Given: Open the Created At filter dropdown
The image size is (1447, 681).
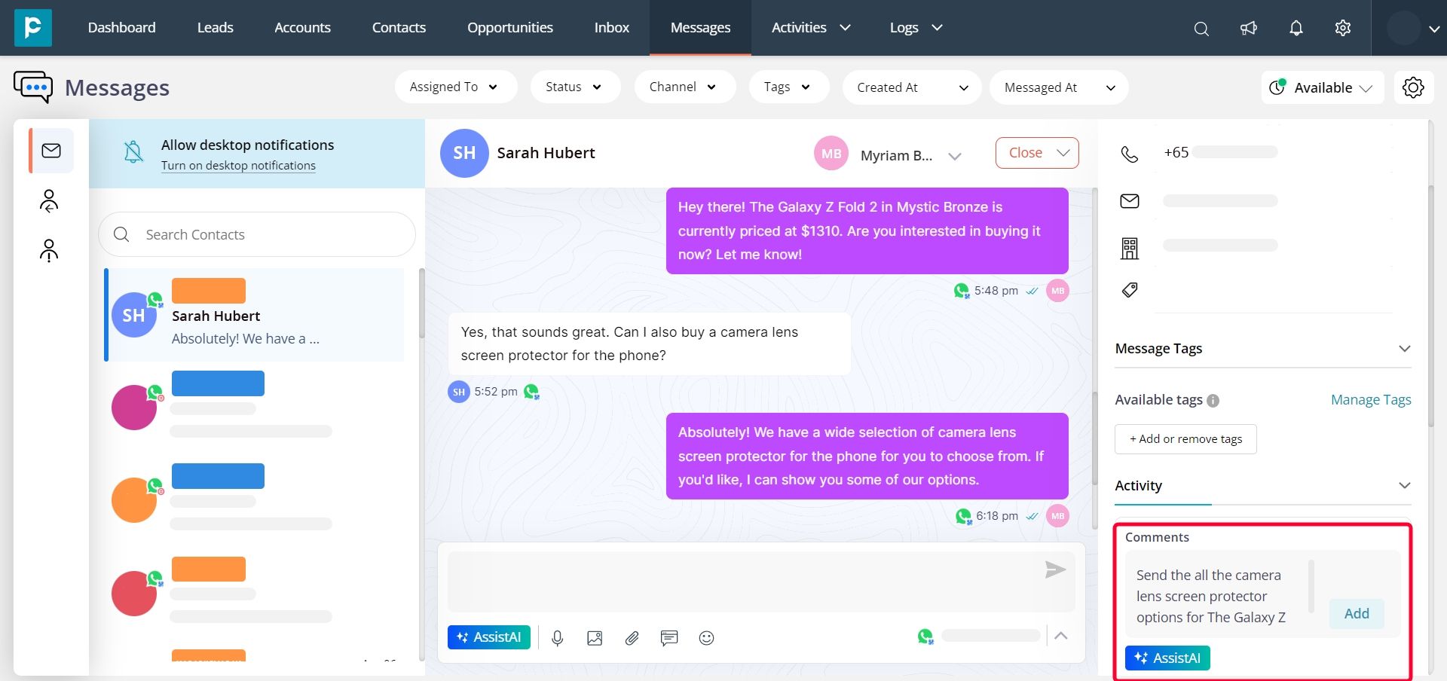Looking at the screenshot, I should 912,87.
